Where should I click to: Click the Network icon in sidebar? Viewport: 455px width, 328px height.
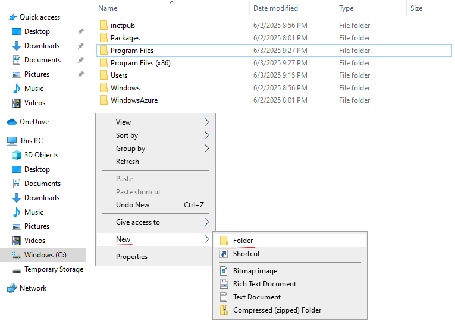pos(12,288)
